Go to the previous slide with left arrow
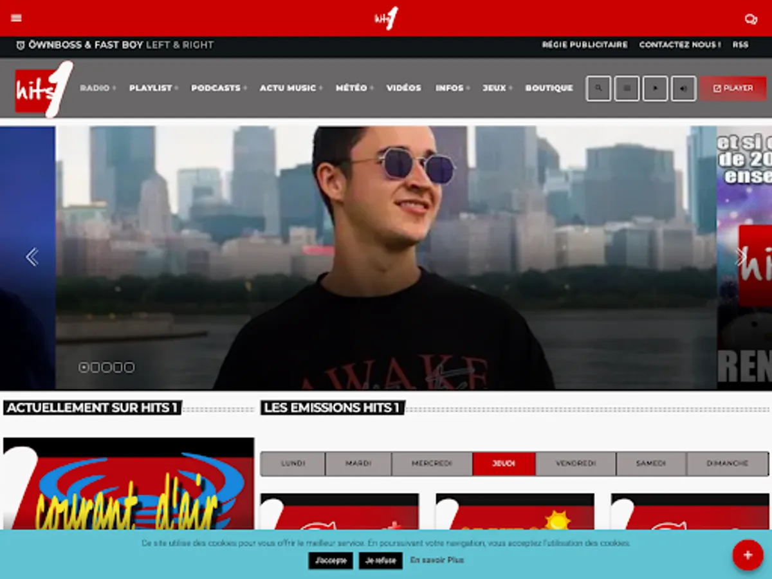Viewport: 772px width, 579px height. [32, 257]
